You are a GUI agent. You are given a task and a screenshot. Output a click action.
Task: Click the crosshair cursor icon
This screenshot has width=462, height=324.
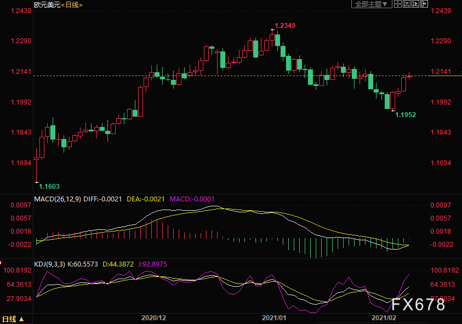[x=398, y=4]
